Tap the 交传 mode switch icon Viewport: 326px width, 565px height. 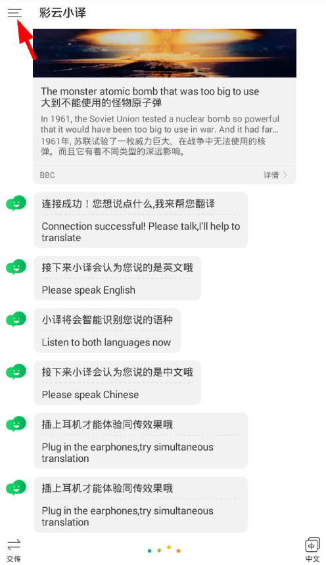14,551
